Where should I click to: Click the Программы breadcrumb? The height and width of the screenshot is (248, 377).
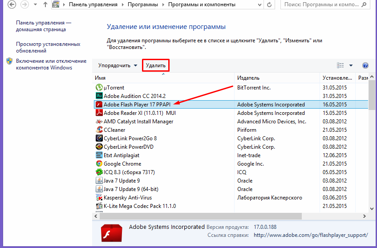(143, 4)
